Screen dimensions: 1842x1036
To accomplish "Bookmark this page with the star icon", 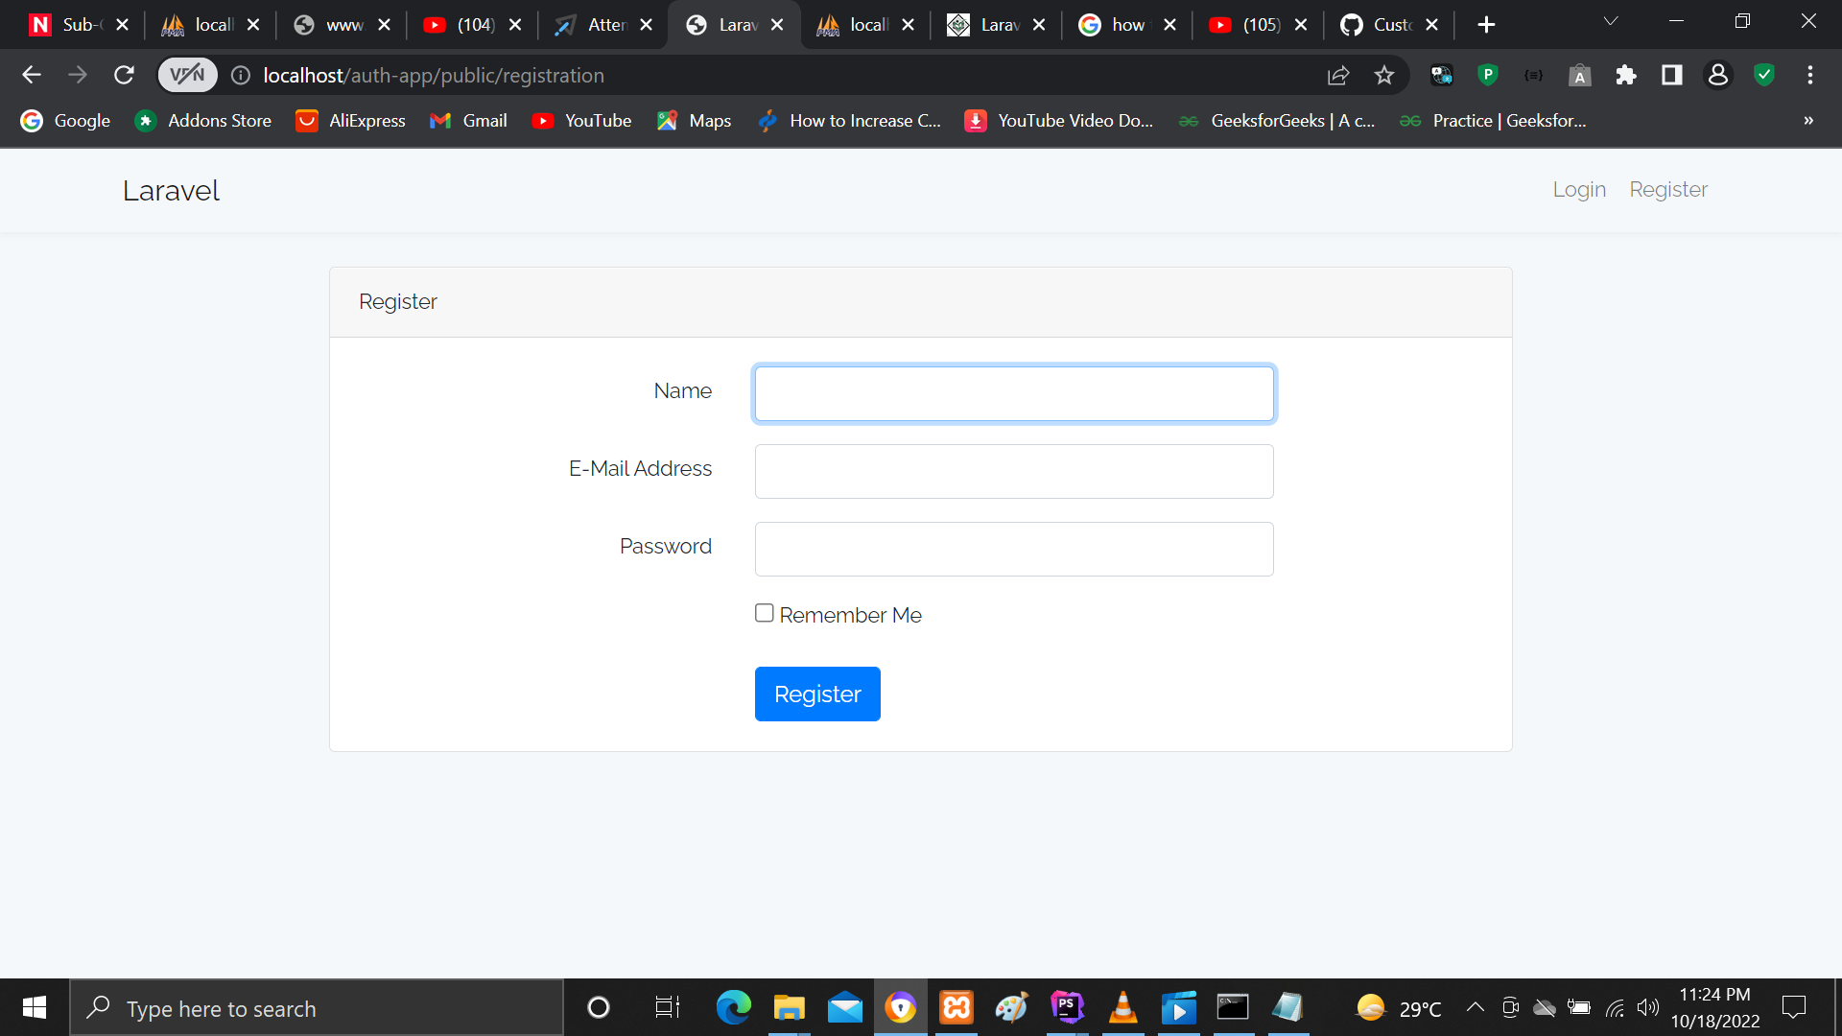I will 1384,75.
